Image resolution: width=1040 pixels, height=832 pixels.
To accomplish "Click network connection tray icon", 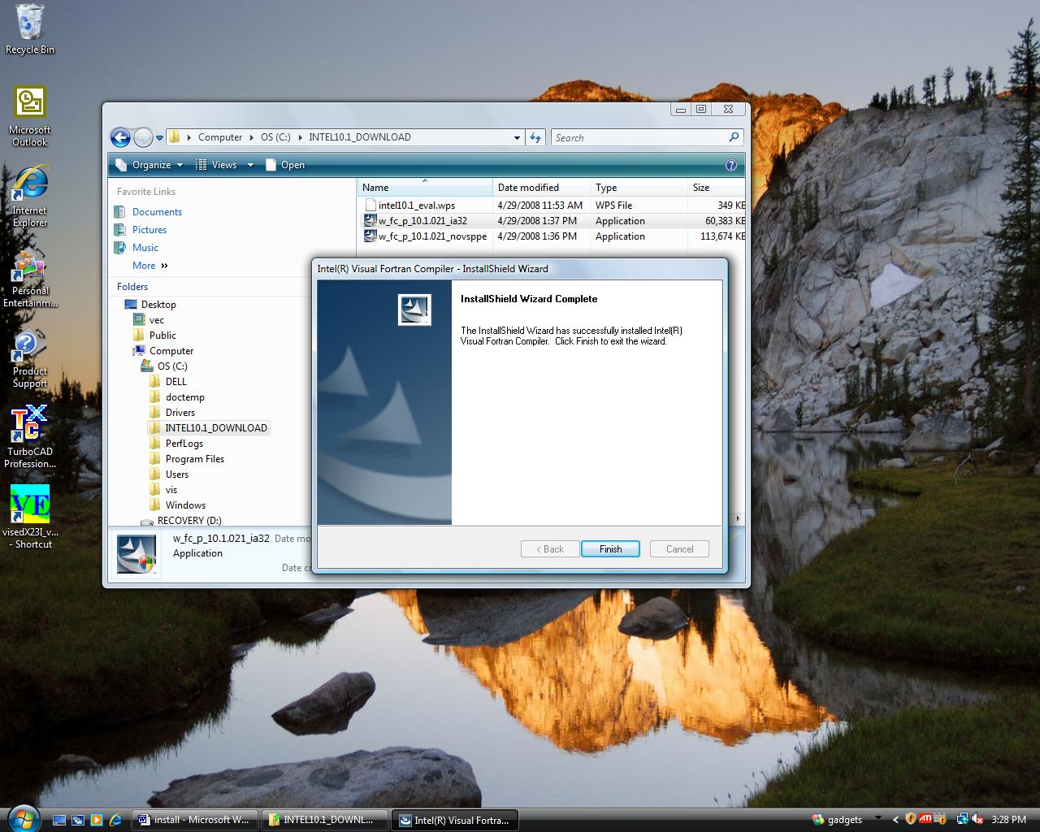I will pos(962,820).
